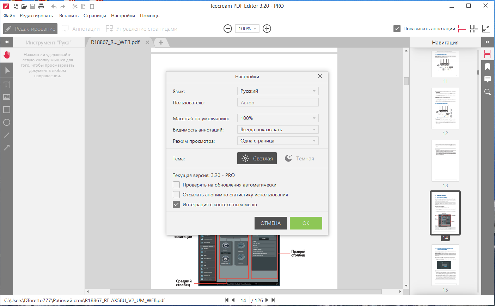Viewport: 495px width, 306px height.
Task: Click the zoom in plus icon
Action: [x=267, y=29]
